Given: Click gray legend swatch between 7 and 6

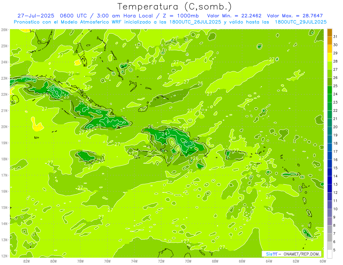Looking at the screenshot, I should pyautogui.click(x=330, y=238).
